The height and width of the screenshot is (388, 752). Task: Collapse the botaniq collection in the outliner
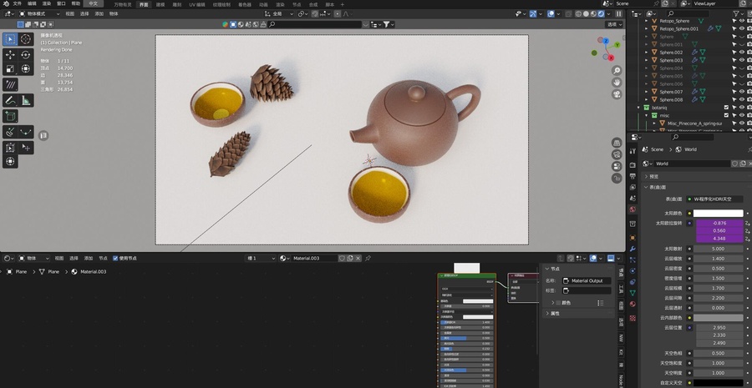(639, 108)
